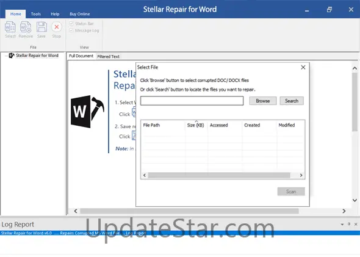Click the Scan button
This screenshot has height=257, width=360.
point(291,192)
